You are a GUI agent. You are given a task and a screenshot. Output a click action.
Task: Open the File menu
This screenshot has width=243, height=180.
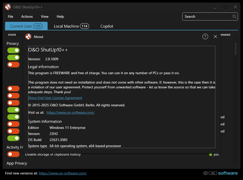[x=11, y=16]
